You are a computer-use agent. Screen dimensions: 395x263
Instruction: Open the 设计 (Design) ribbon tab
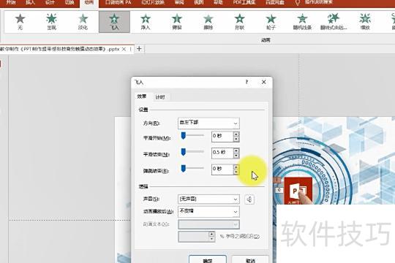50,2
